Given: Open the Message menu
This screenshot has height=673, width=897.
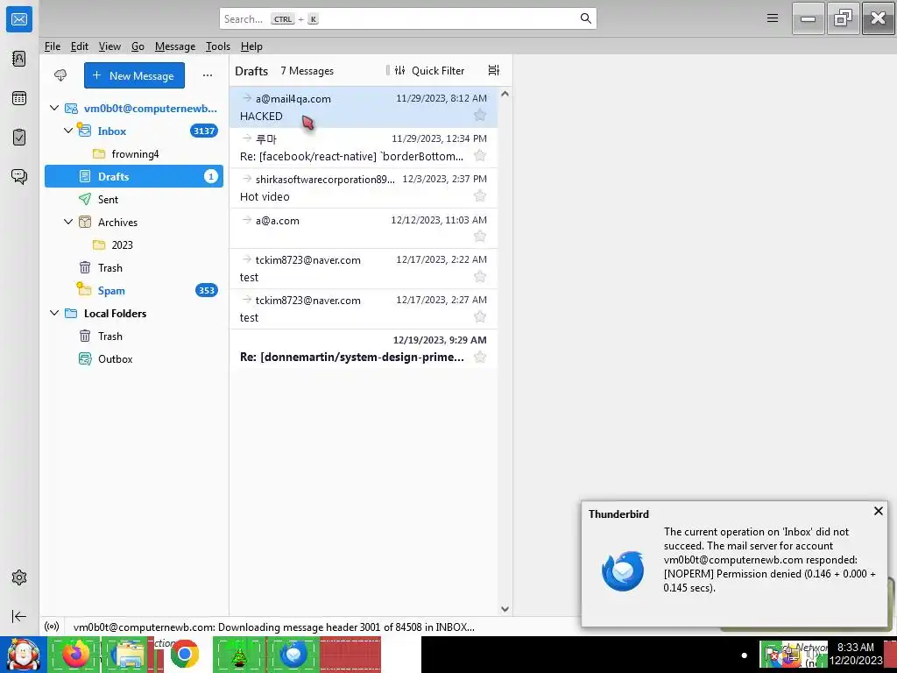Looking at the screenshot, I should point(175,46).
